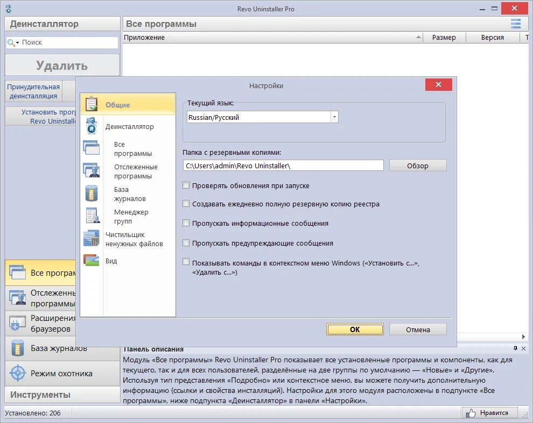Click the Чистильщик ненужных файлов icon
Screen dimensions: 533x423
tap(92, 238)
